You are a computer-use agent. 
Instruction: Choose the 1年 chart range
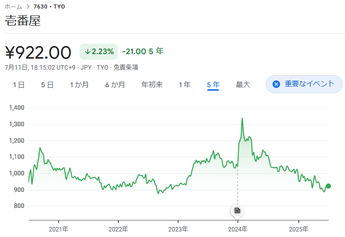(185, 85)
